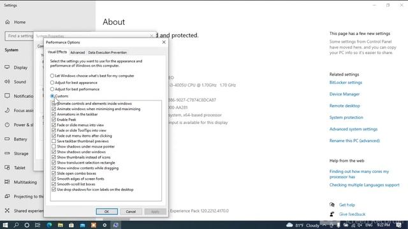Open Advanced system settings link
The image size is (408, 229).
click(x=353, y=129)
